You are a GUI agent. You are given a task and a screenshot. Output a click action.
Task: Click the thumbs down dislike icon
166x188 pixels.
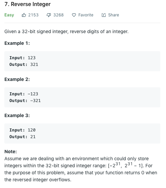[49, 15]
